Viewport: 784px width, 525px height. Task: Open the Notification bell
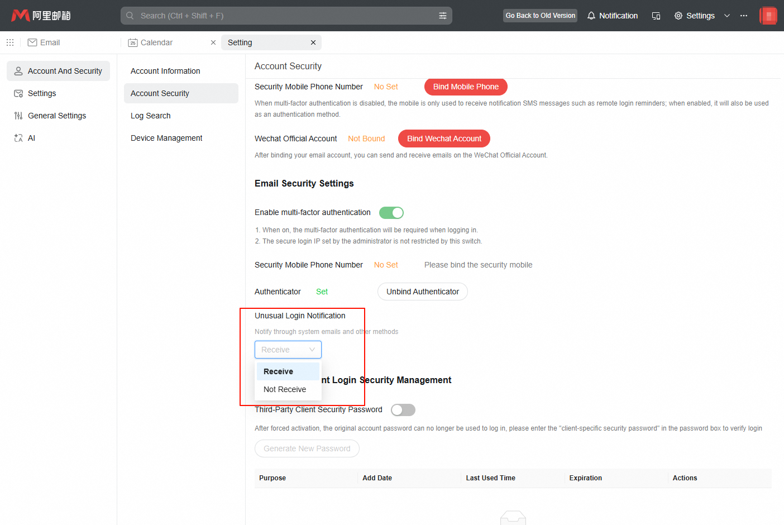(612, 16)
